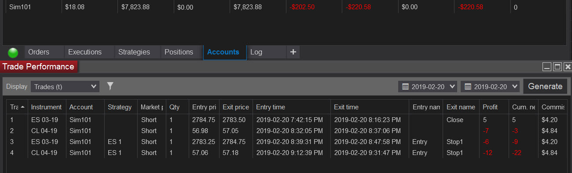The image size is (572, 173).
Task: Close the Trade Performance window
Action: coord(568,67)
